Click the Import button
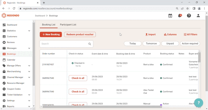This screenshot has height=110, width=208. pyautogui.click(x=150, y=34)
